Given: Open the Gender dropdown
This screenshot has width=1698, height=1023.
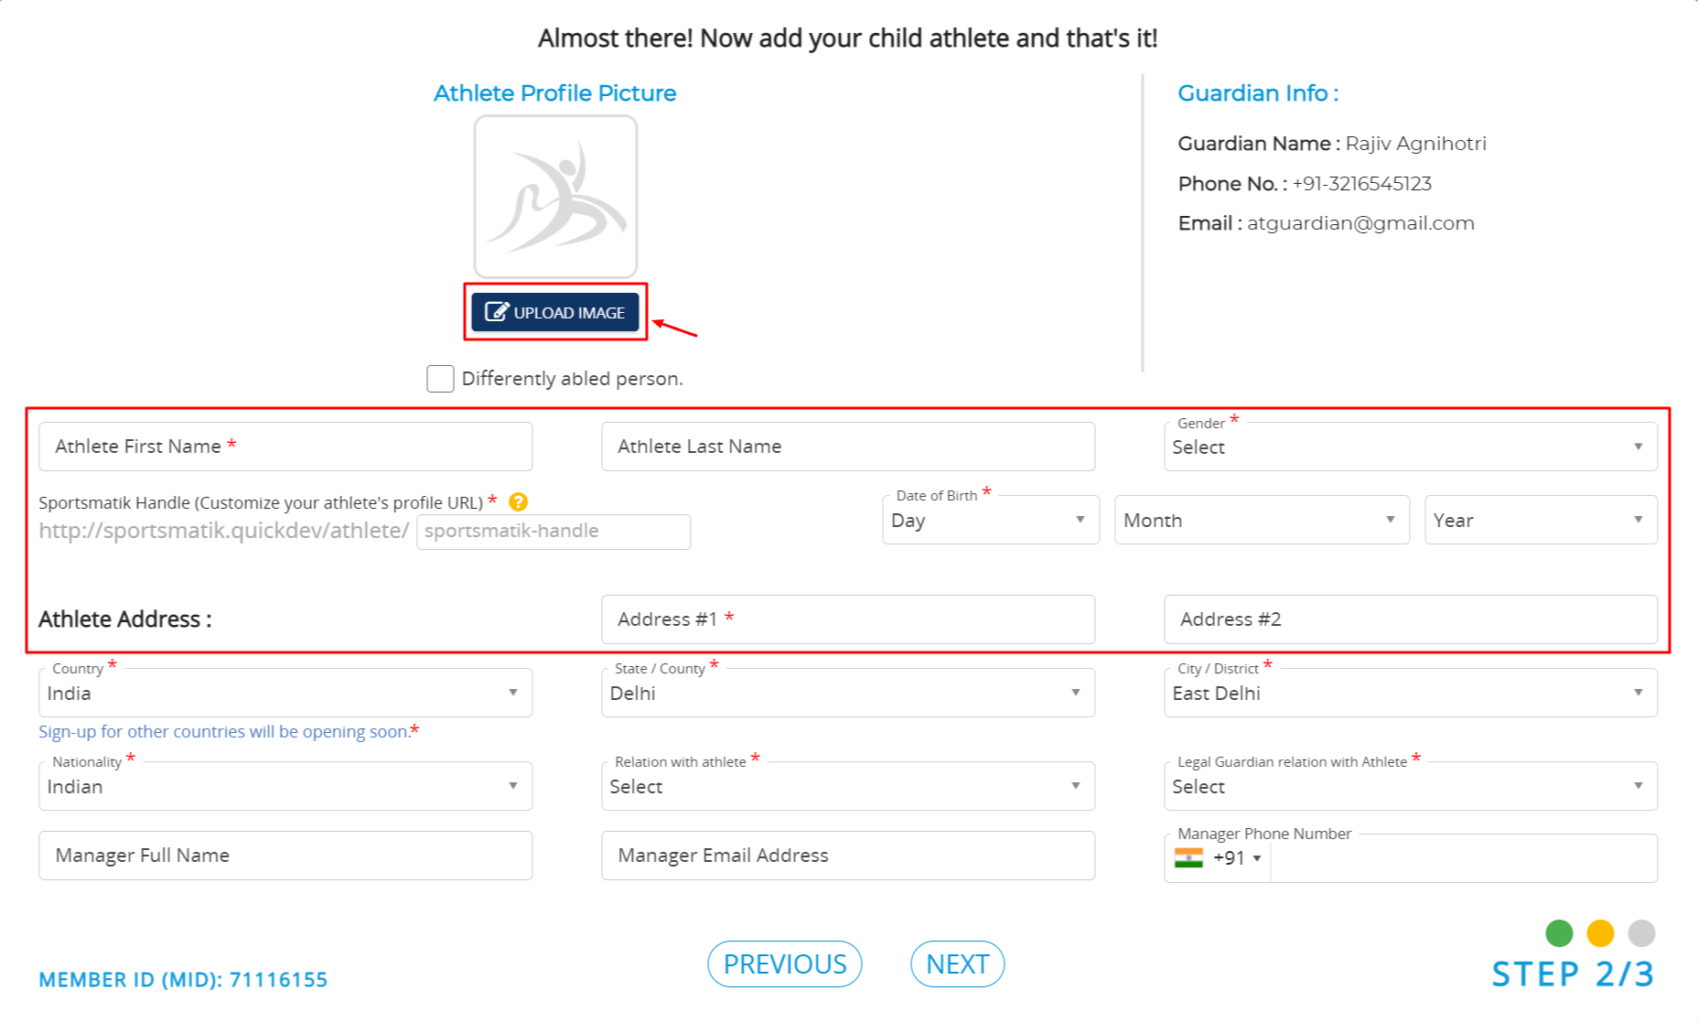Looking at the screenshot, I should [1410, 447].
